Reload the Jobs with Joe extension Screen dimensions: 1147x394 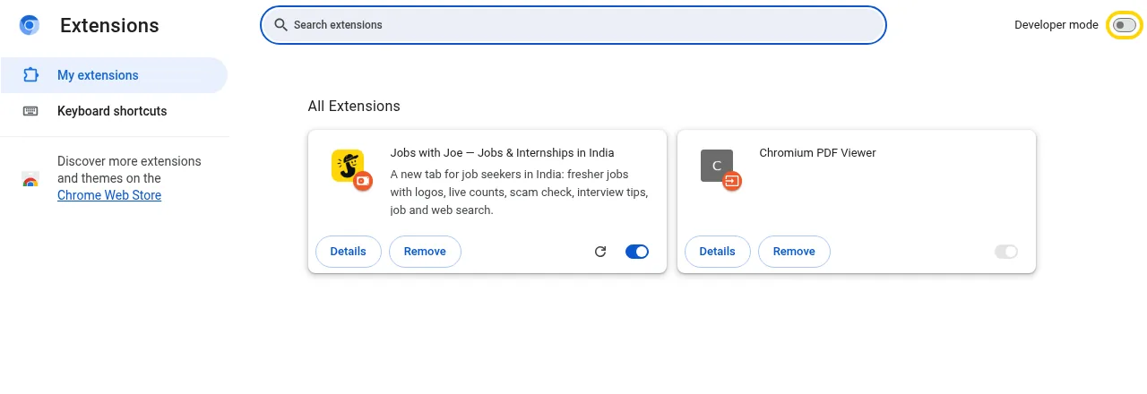pos(600,252)
